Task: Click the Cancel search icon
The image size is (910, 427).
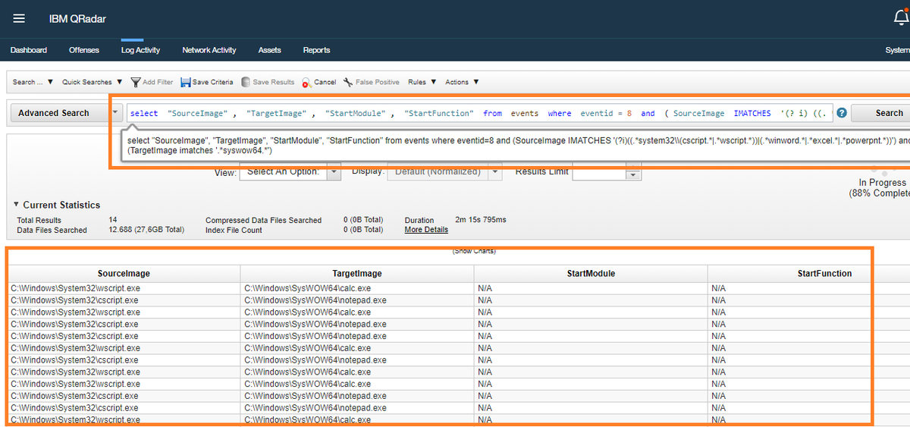Action: pyautogui.click(x=306, y=82)
